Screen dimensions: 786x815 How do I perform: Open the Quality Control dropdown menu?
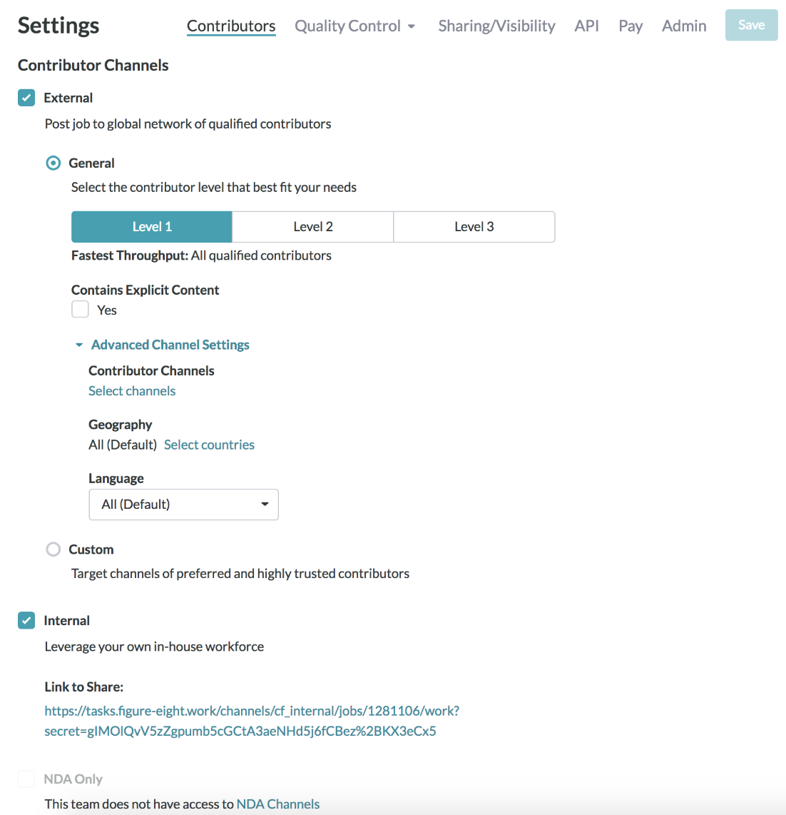pos(354,26)
